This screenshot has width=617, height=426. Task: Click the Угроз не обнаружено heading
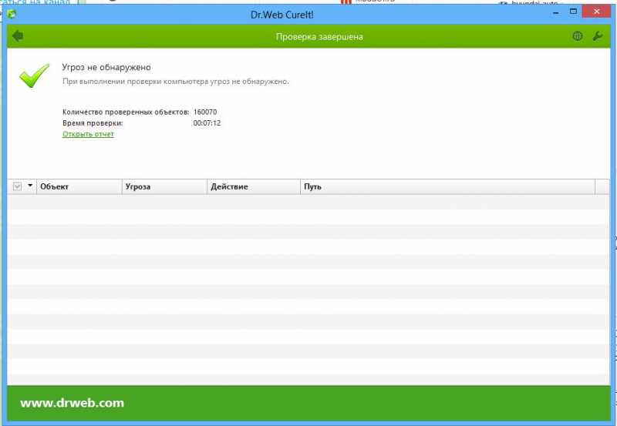(x=106, y=68)
